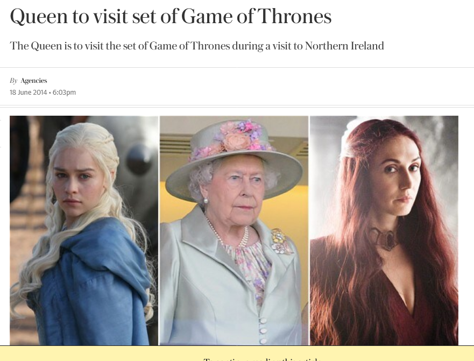Click the pearl earring in the middle photo
This screenshot has width=474, height=361.
click(x=206, y=201)
